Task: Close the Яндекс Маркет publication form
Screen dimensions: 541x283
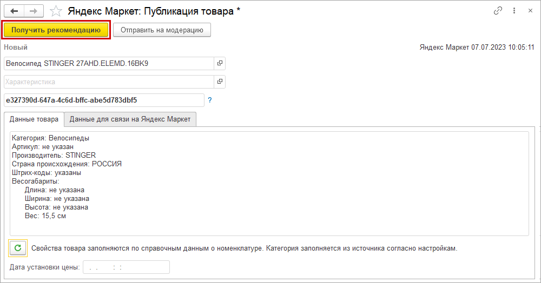Action: 530,11
